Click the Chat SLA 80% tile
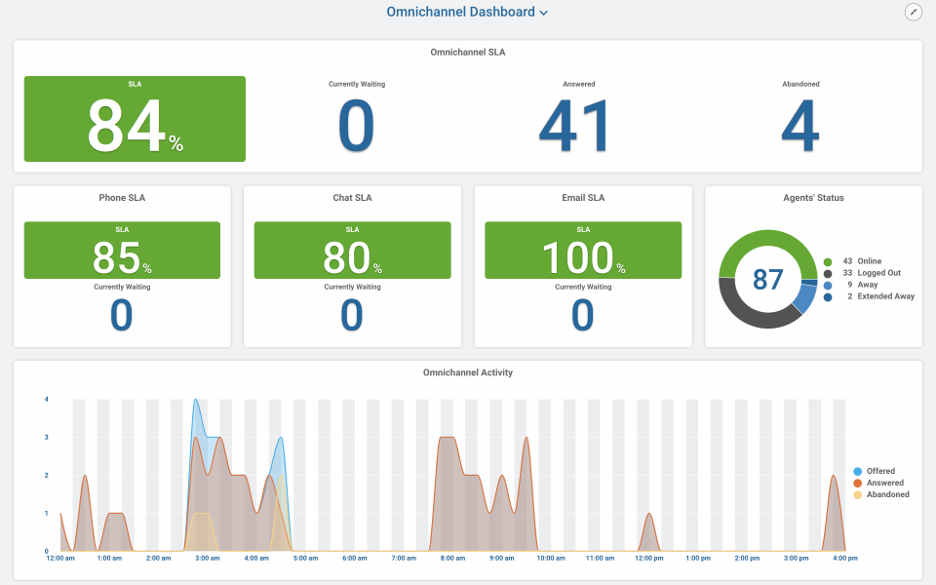This screenshot has height=585, width=936. tap(352, 251)
